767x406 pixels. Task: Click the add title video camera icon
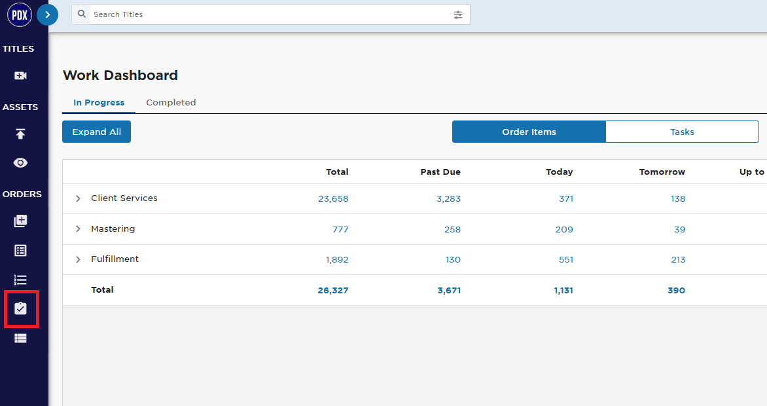20,75
